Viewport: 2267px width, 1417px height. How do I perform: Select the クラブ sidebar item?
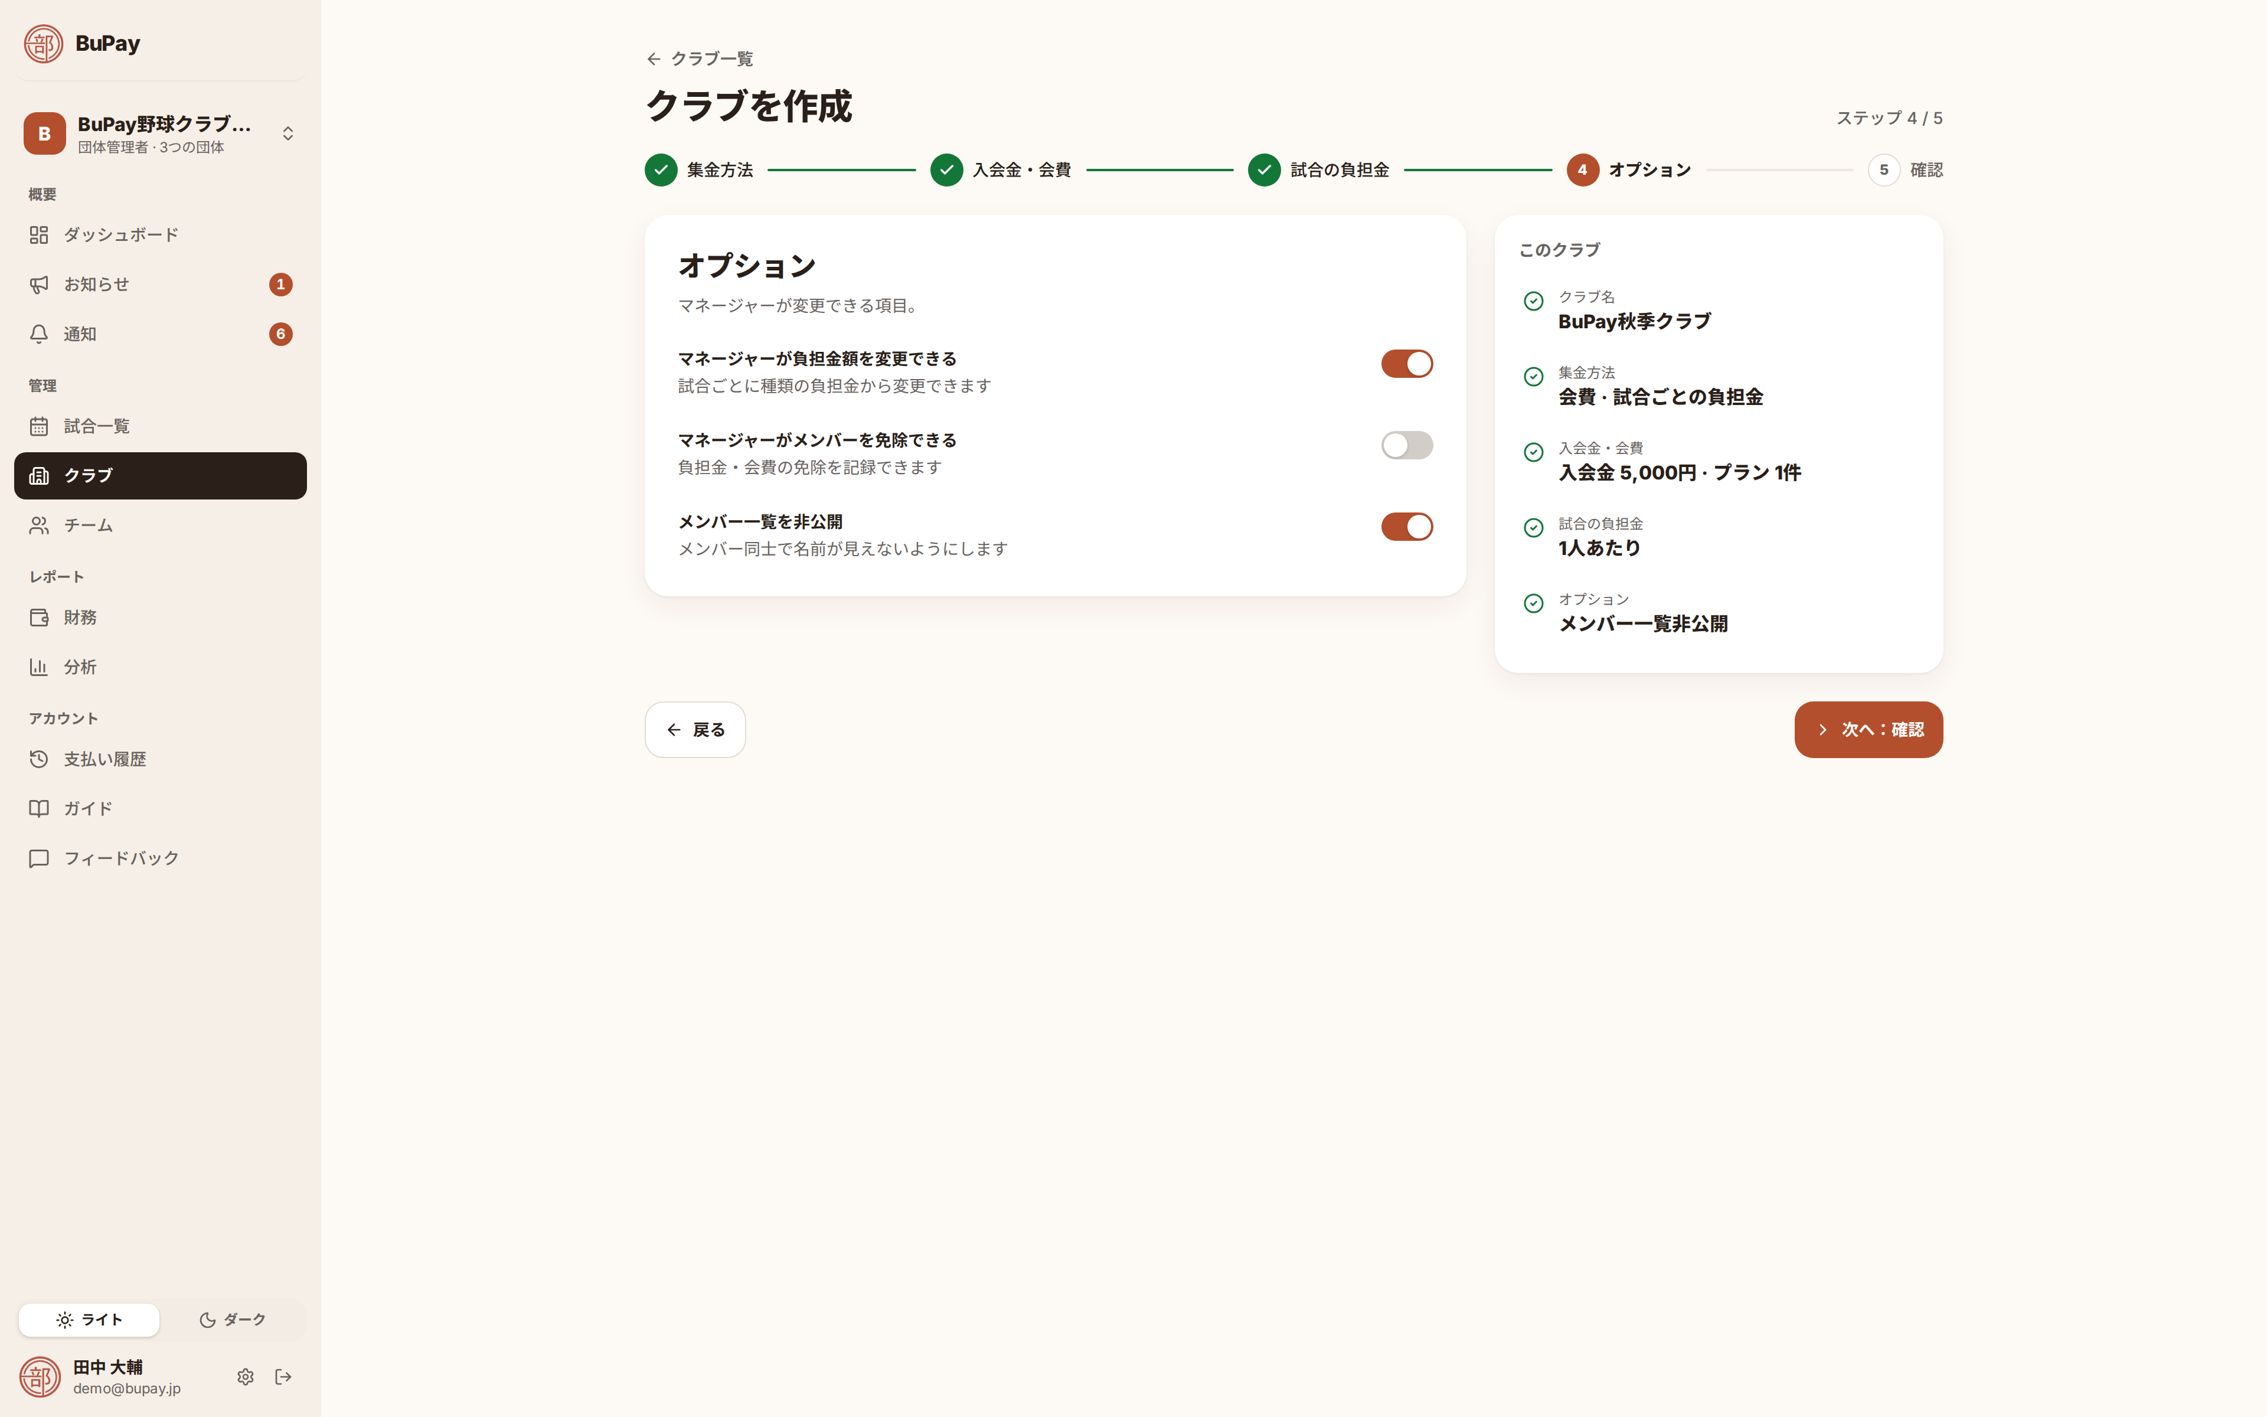(160, 475)
